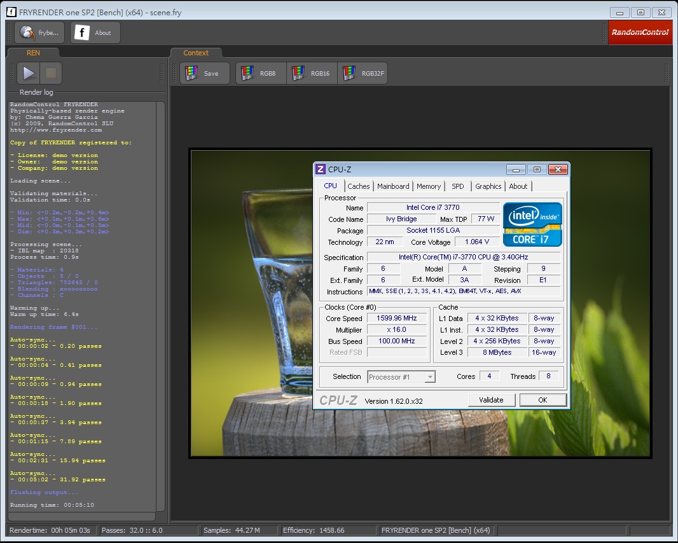Select RGB8 output format
This screenshot has height=543, width=678.
tap(261, 73)
